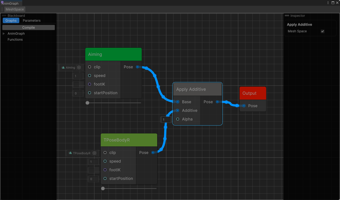Click the Aiming startPosition value field
The width and height of the screenshot is (340, 200).
coord(78,93)
